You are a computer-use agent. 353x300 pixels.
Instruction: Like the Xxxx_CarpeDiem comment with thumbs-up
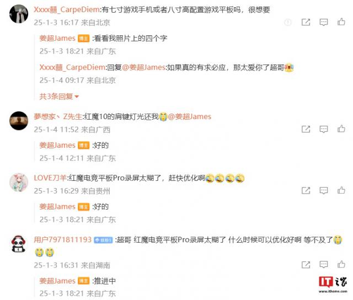(341, 22)
